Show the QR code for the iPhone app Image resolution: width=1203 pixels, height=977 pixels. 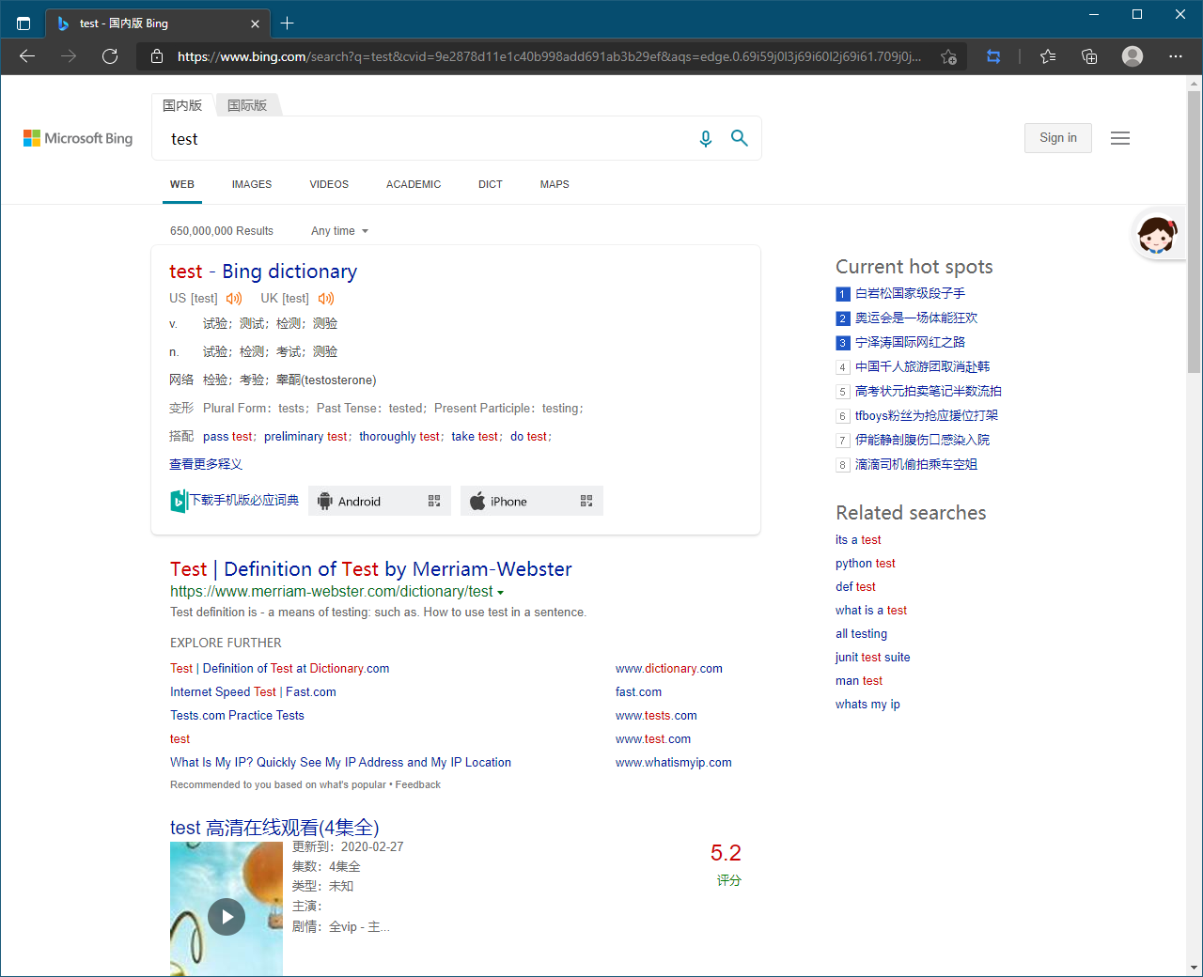pos(586,501)
